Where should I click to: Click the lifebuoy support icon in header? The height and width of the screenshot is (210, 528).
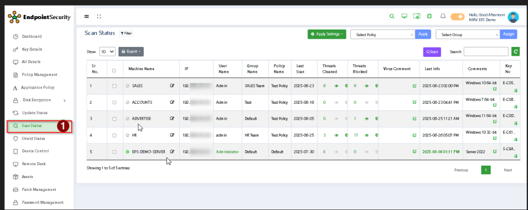pyautogui.click(x=429, y=17)
